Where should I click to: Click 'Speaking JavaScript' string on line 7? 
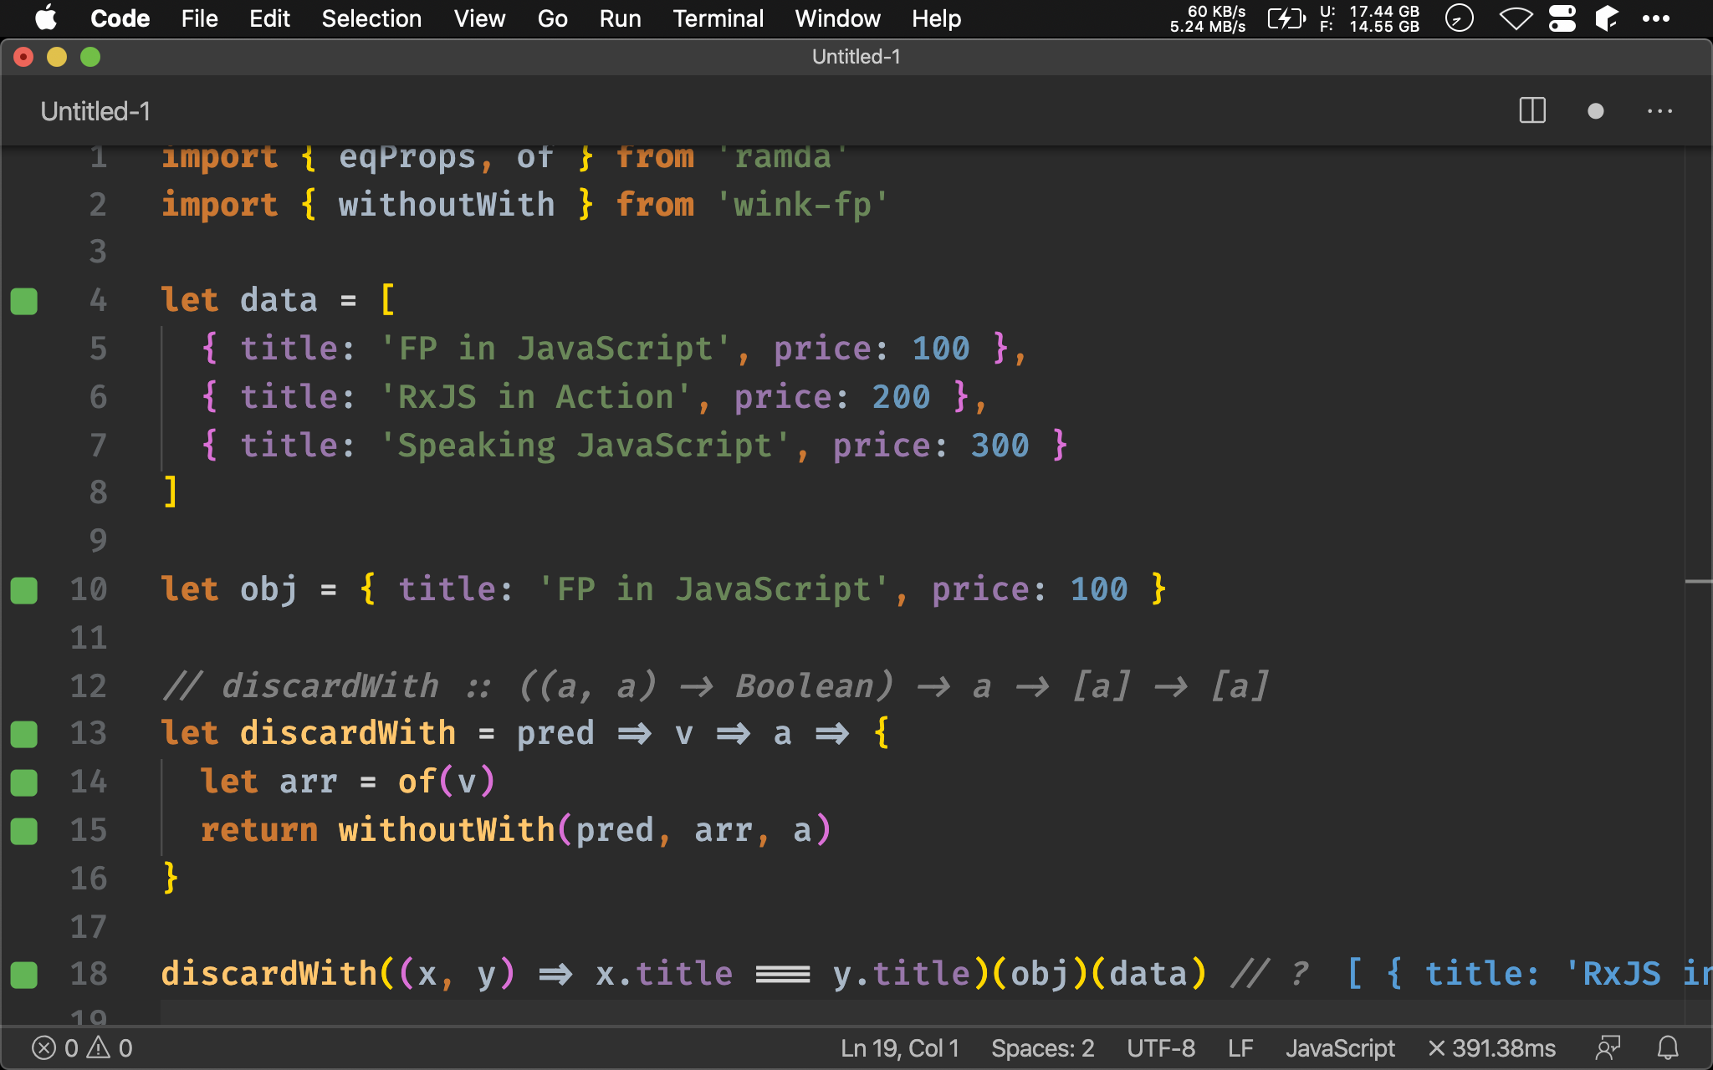tap(585, 445)
